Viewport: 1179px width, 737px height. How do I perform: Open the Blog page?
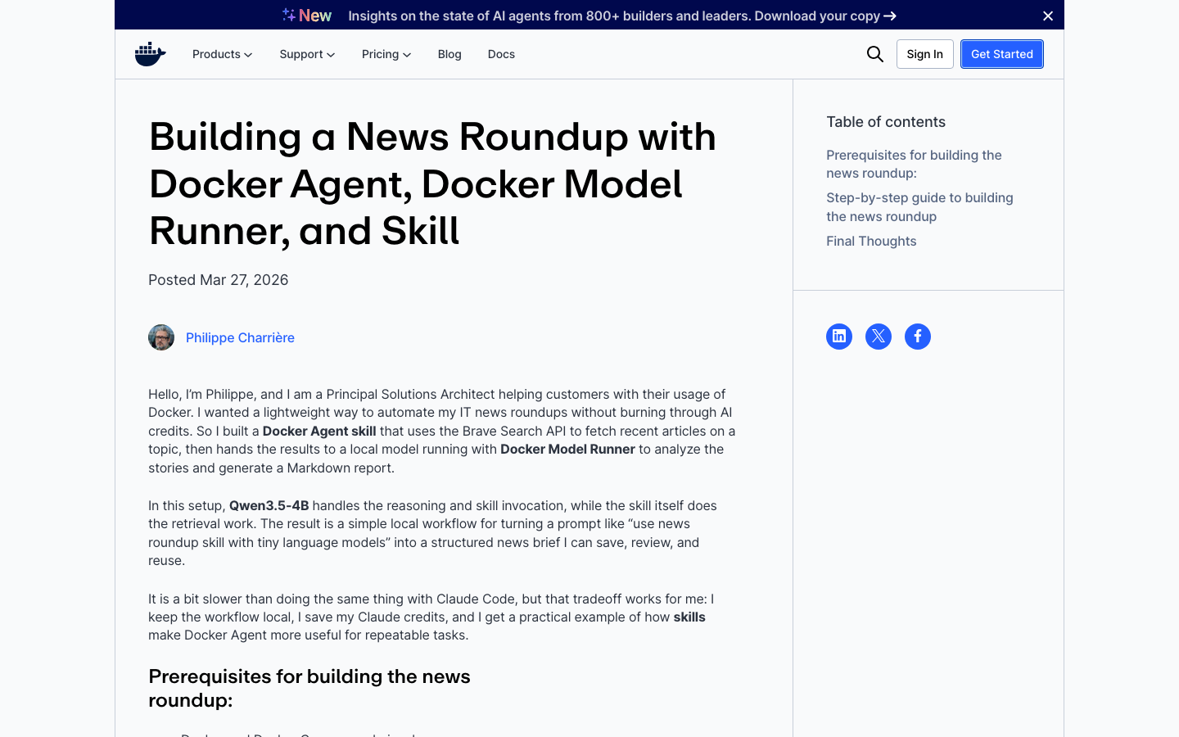pos(449,54)
